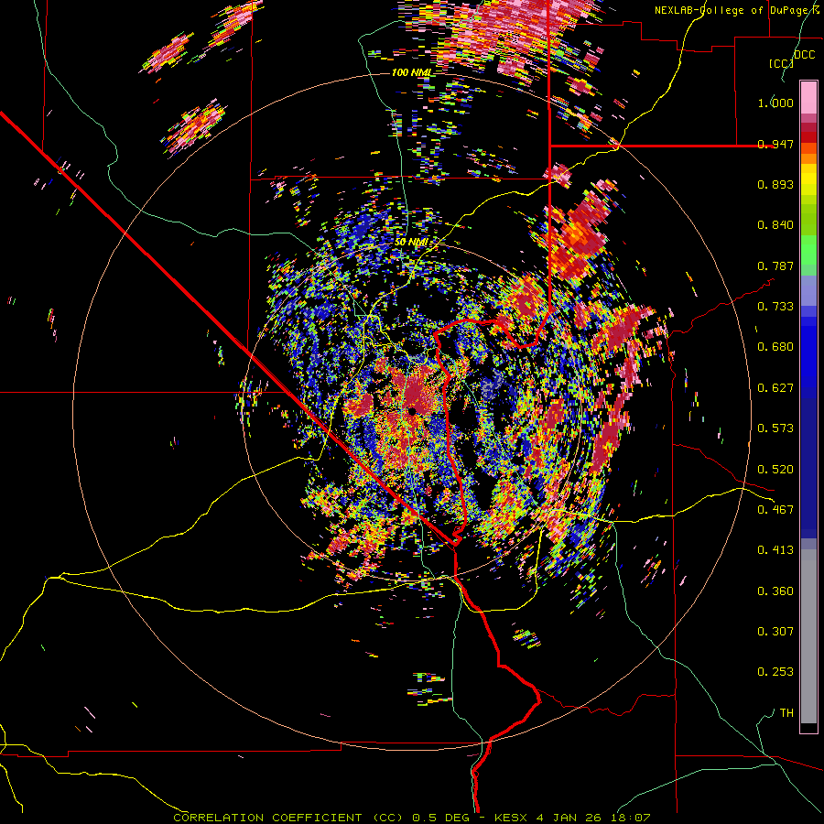
Task: Select the 0.520 color scale value
Action: tap(775, 470)
